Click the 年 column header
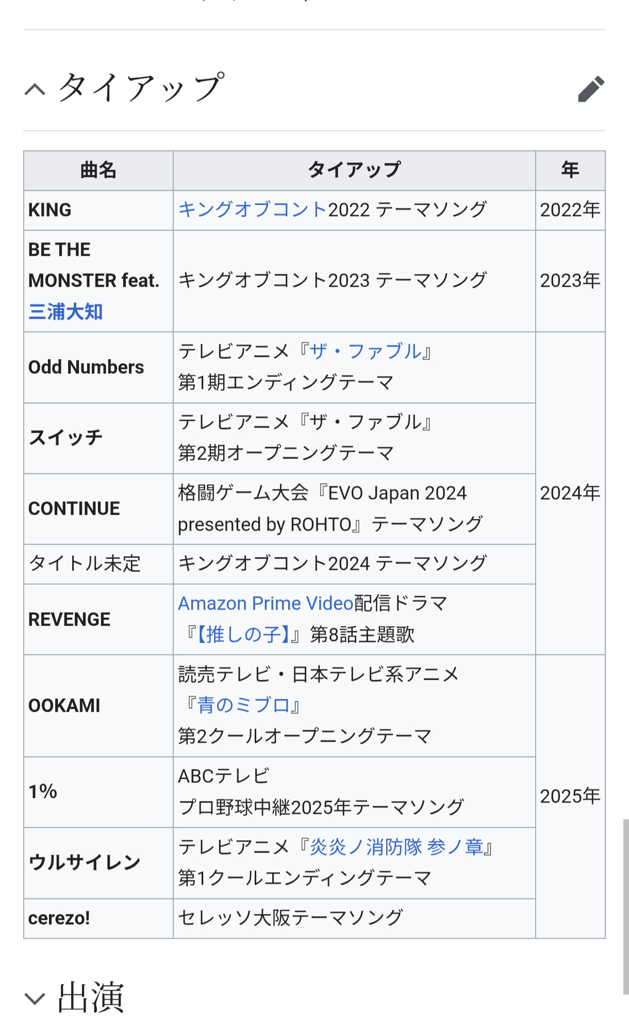The height and width of the screenshot is (1029, 629). [x=570, y=170]
